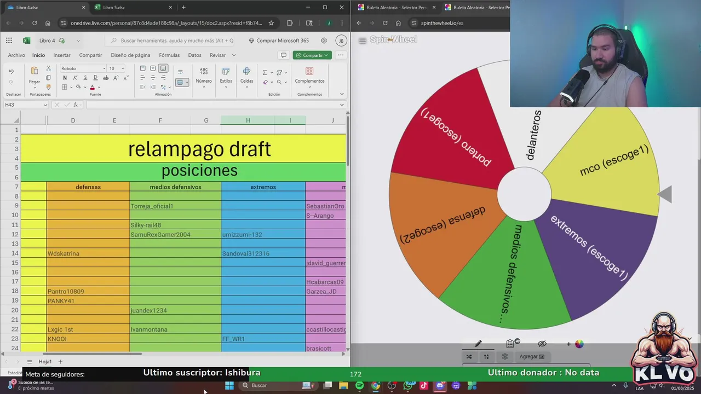Click the Undo arrow in Deshacer group
Image resolution: width=701 pixels, height=394 pixels.
click(x=11, y=72)
